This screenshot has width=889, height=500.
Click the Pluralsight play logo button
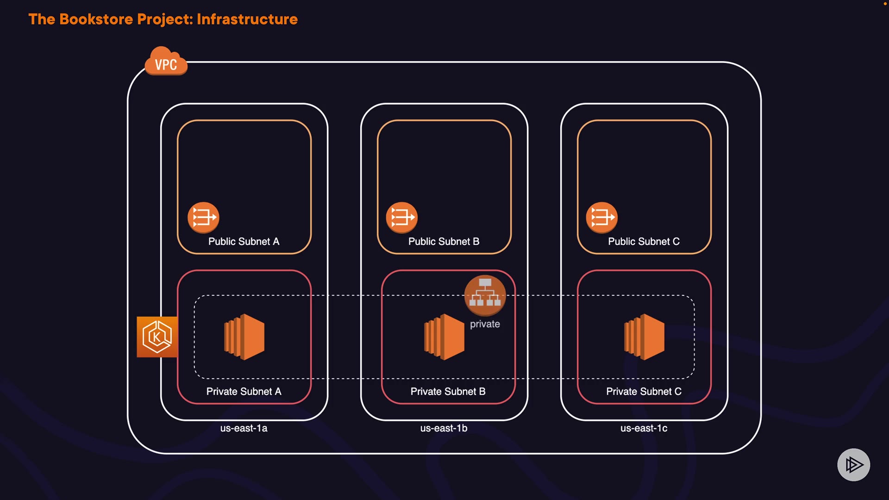pos(853,464)
